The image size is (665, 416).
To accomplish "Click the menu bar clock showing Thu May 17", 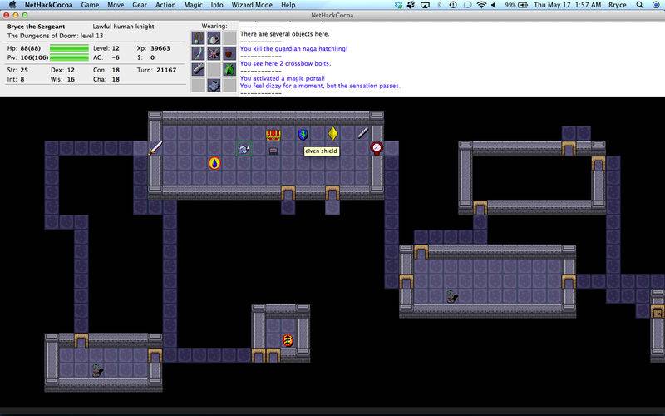I will point(568,5).
